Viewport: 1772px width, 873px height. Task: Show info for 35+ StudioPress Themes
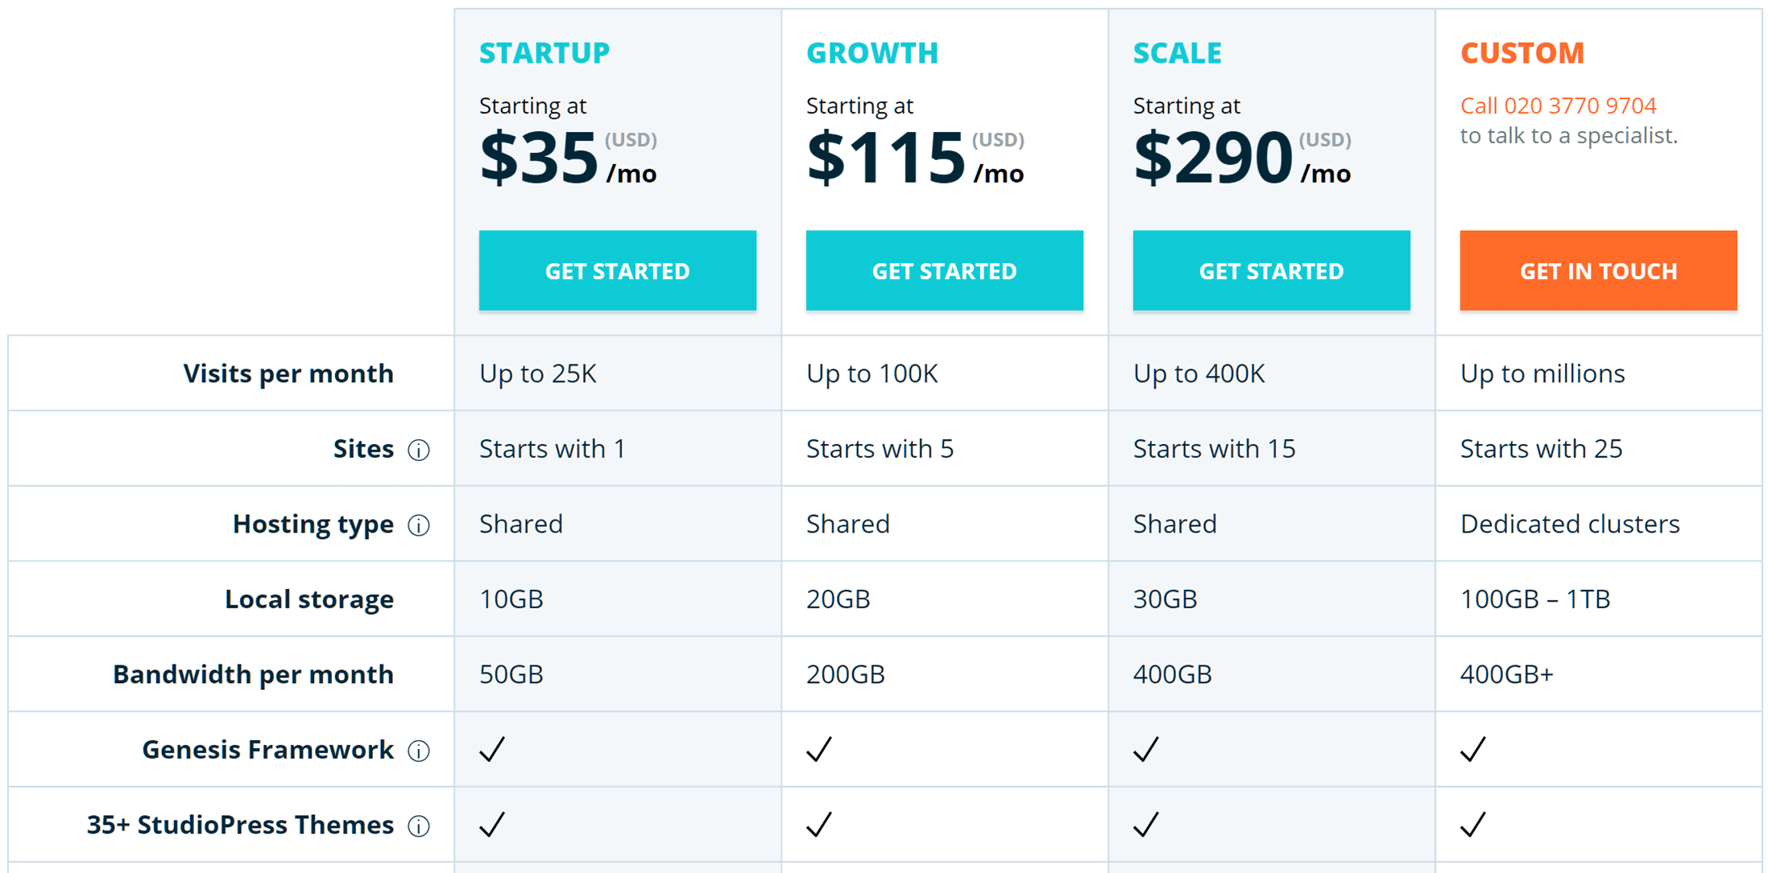tap(418, 826)
